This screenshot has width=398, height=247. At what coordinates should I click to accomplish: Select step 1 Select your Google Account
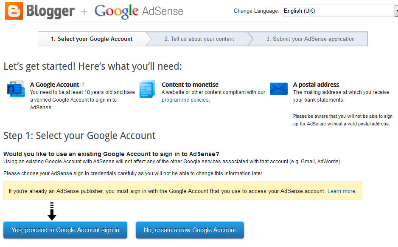pos(92,39)
